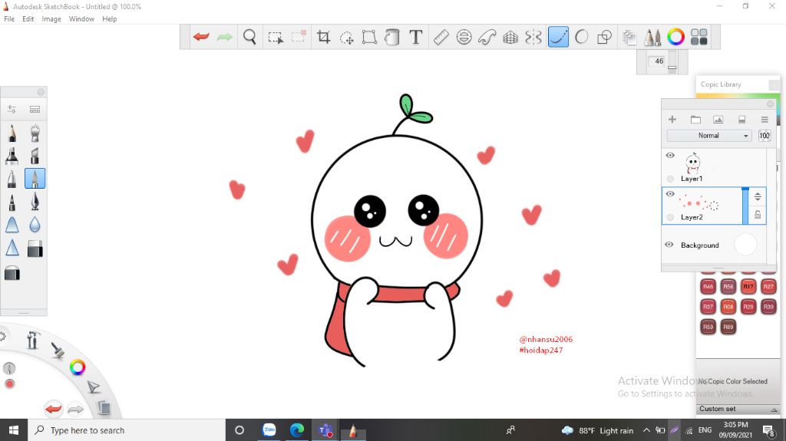Toggle the Layer1 radio circle

pos(670,179)
